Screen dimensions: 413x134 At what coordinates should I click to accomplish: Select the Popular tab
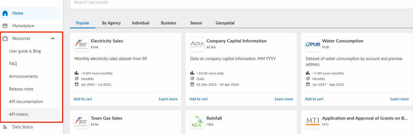(x=83, y=23)
